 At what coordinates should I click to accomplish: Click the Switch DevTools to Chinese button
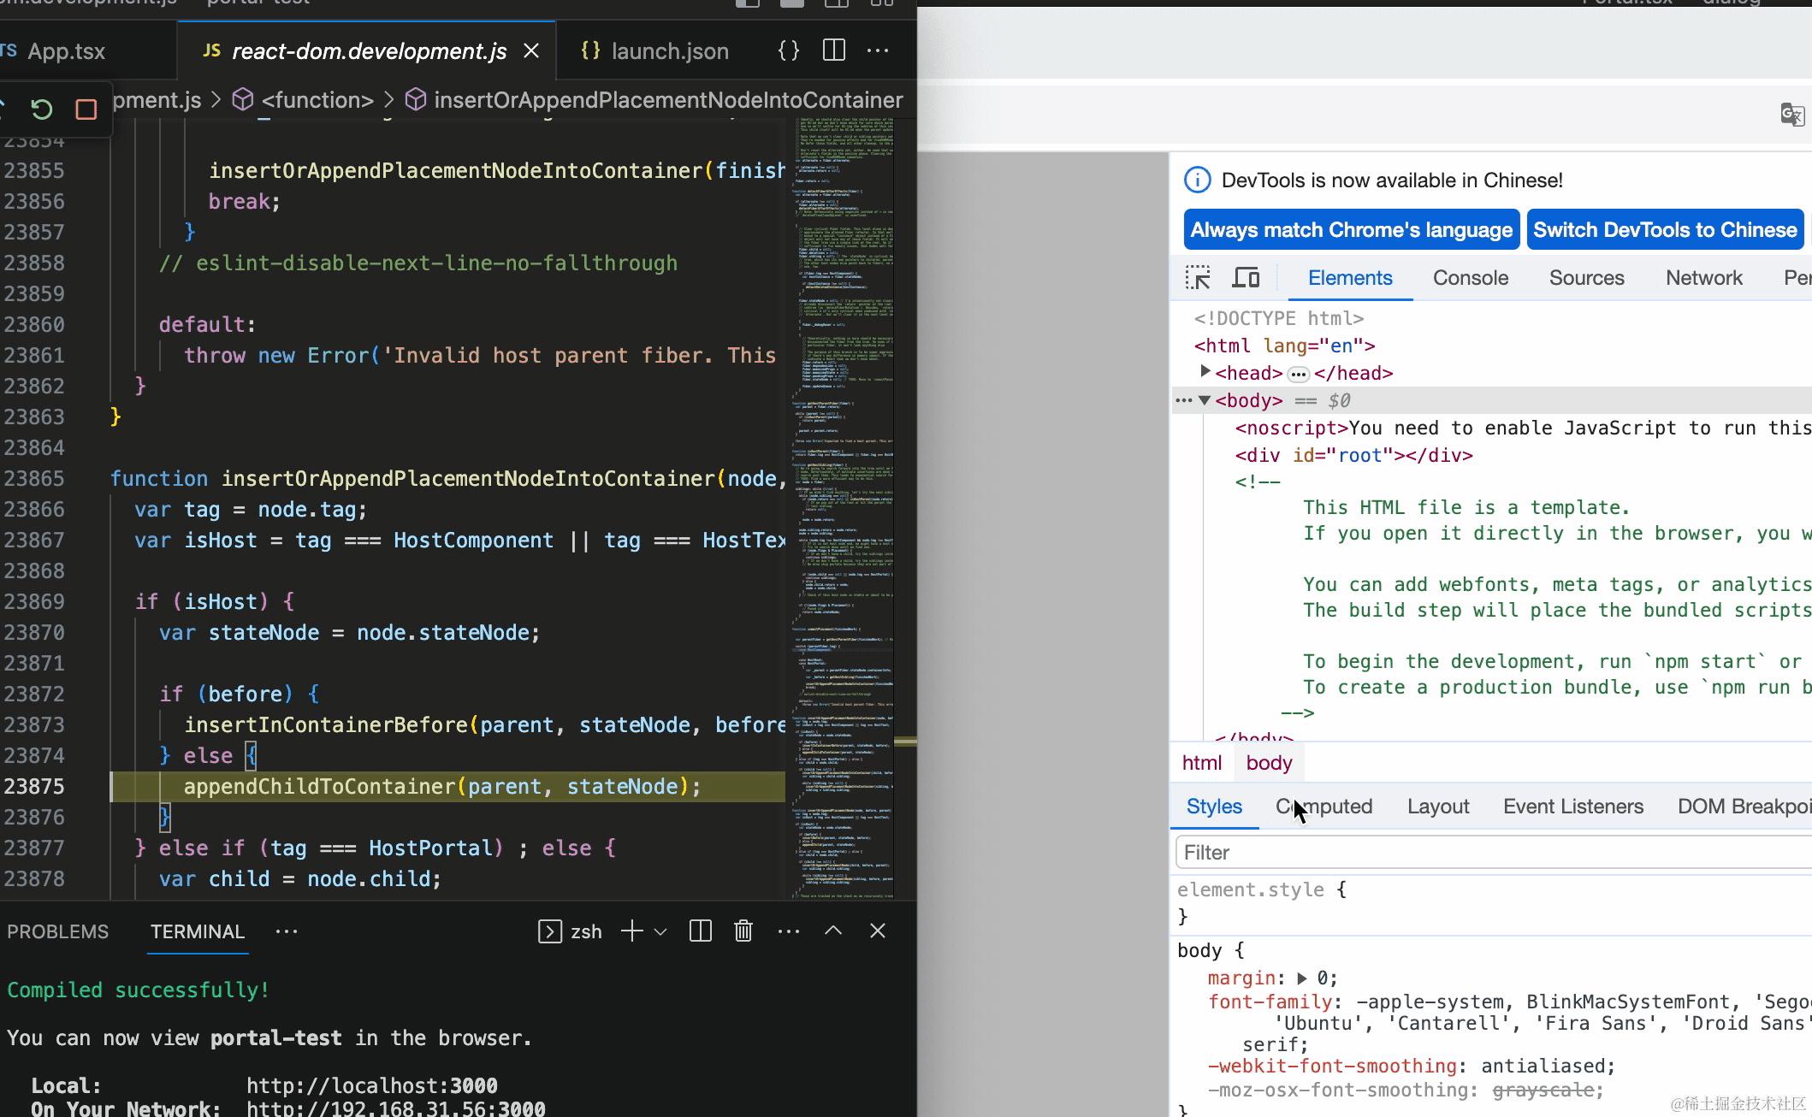(x=1664, y=230)
